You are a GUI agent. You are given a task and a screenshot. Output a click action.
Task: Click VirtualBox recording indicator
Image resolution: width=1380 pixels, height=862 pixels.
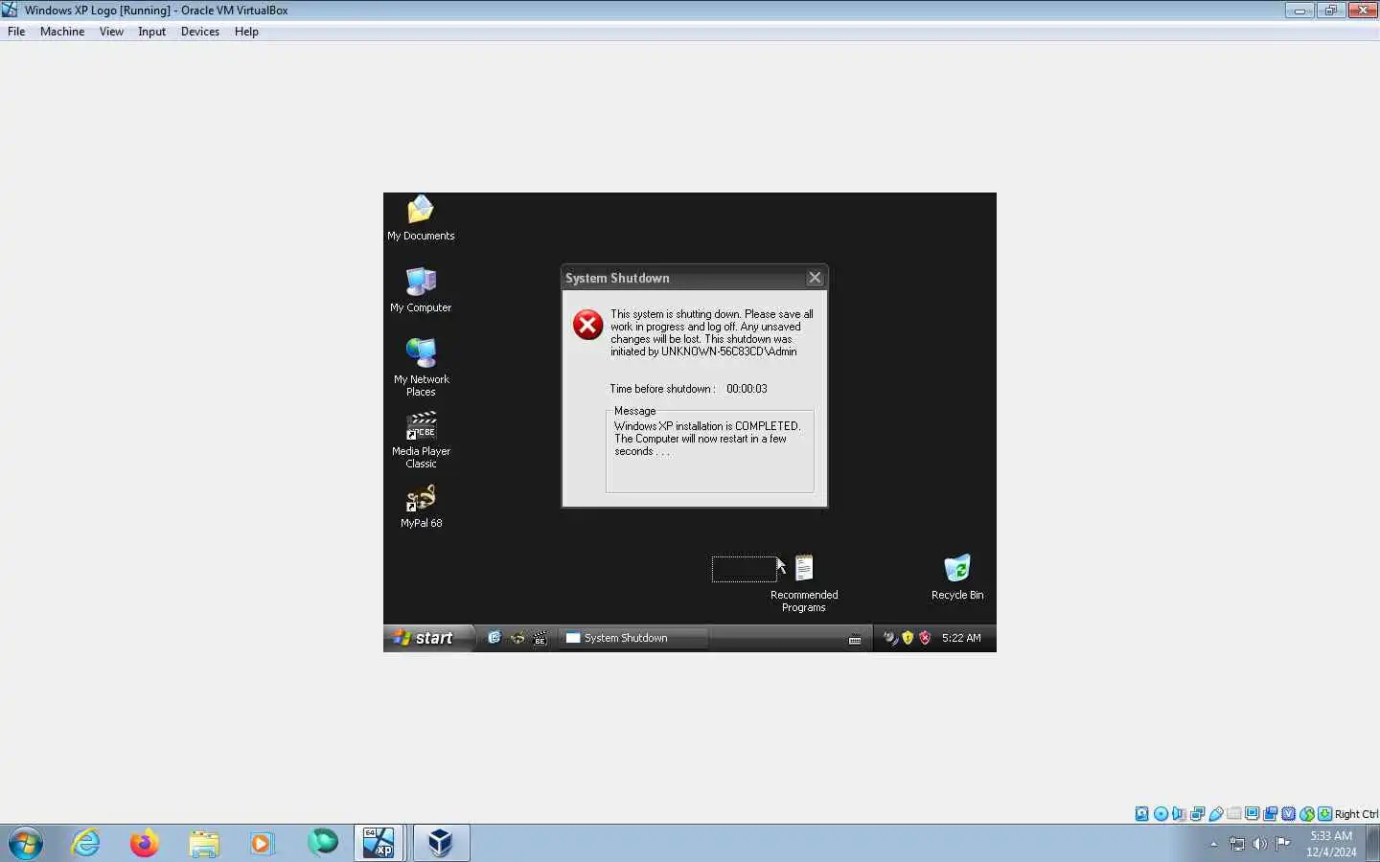(x=1270, y=814)
